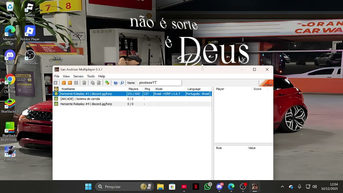Click the Português - Brasil language cell
The image size is (343, 193).
(198, 94)
